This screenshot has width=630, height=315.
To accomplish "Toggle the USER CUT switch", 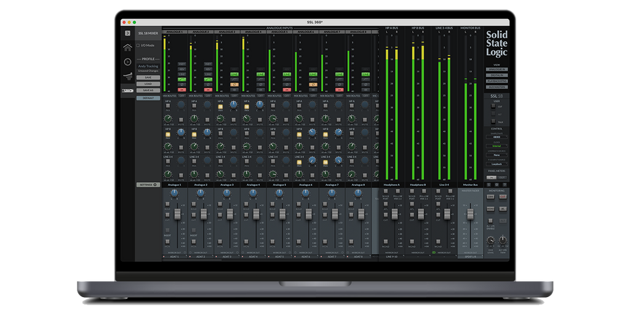I will pos(493,106).
